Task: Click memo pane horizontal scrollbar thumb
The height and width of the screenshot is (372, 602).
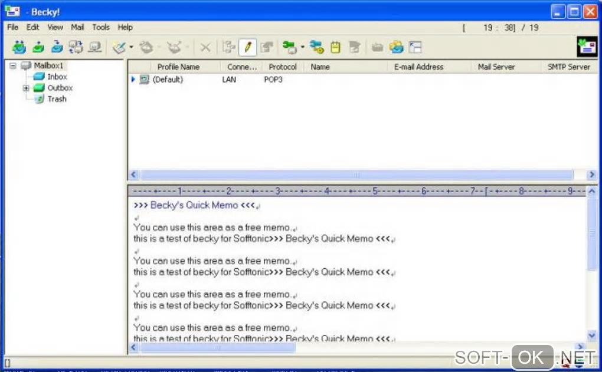Action: click(218, 347)
